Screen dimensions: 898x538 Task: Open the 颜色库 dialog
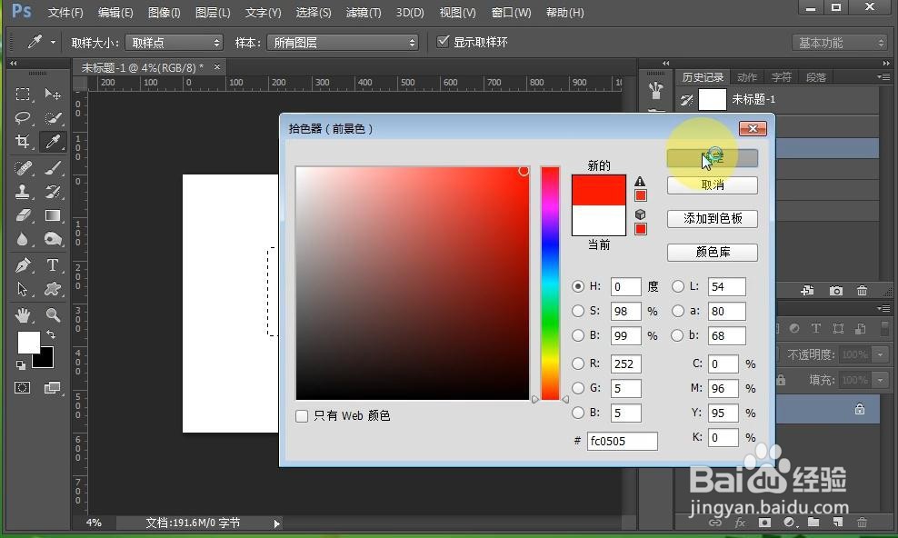pos(713,252)
